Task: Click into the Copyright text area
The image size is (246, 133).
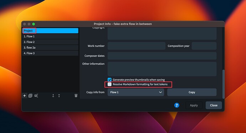Action: coord(162,33)
